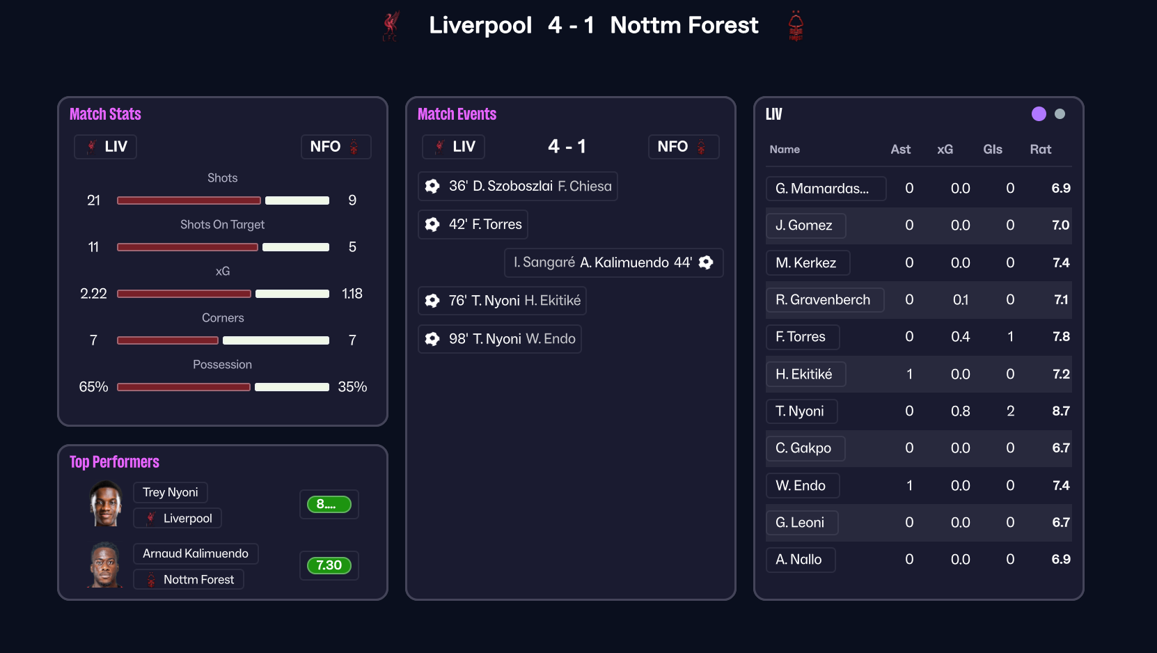Select the LIV tab in Match Events

click(453, 147)
